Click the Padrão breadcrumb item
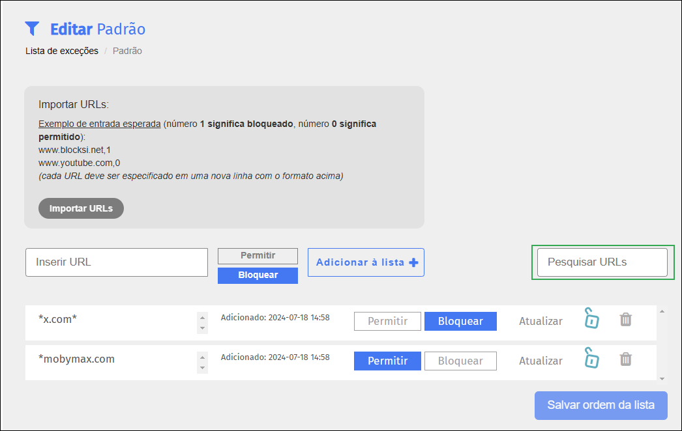Screen dimensions: 682x431 [x=127, y=51]
